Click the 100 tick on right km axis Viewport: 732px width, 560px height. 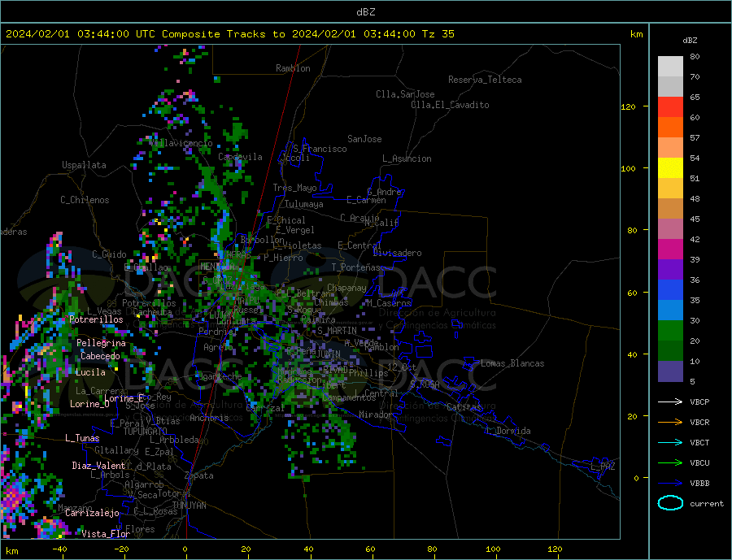point(629,168)
